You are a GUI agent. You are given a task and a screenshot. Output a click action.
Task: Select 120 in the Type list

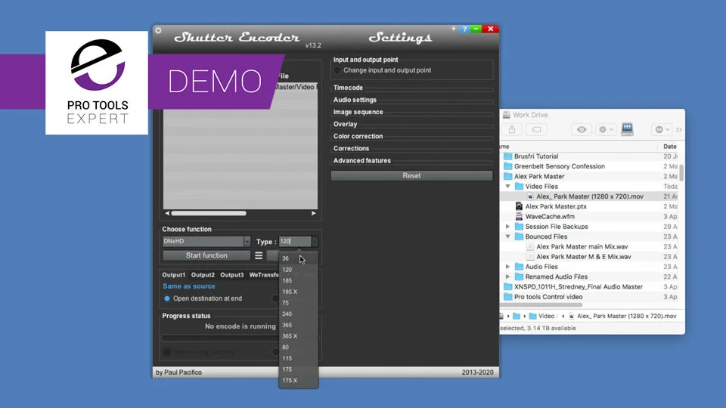(x=298, y=270)
